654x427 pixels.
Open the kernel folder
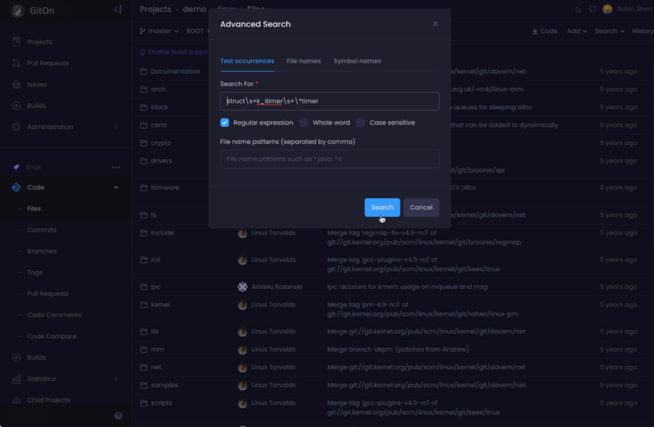pos(160,304)
